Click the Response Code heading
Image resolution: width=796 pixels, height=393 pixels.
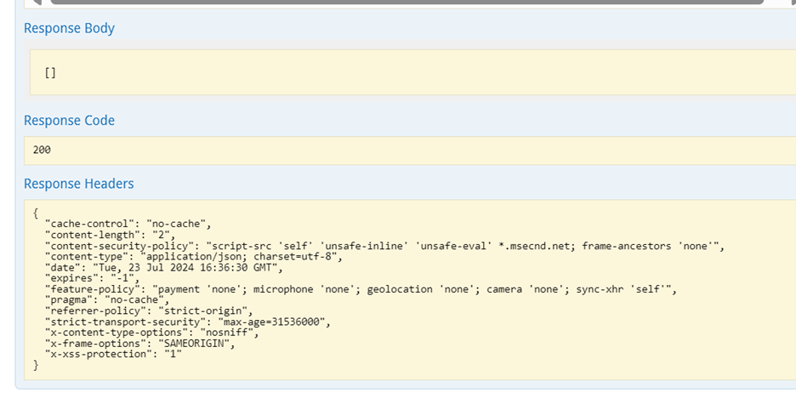[x=69, y=120]
